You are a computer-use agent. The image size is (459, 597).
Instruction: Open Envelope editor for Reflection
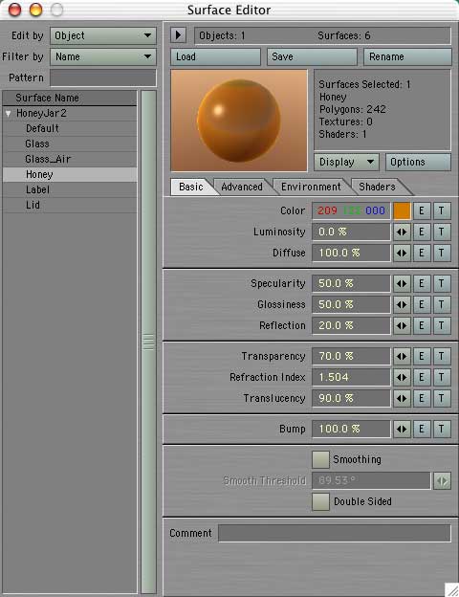pos(422,325)
